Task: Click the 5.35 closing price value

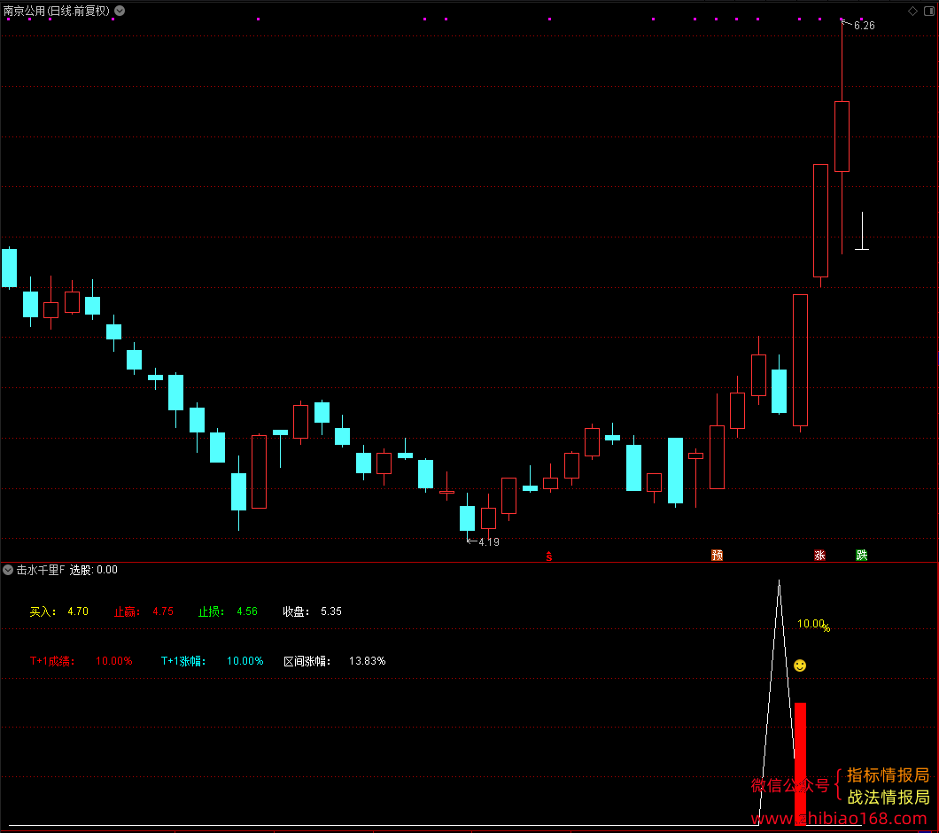Action: pyautogui.click(x=331, y=611)
